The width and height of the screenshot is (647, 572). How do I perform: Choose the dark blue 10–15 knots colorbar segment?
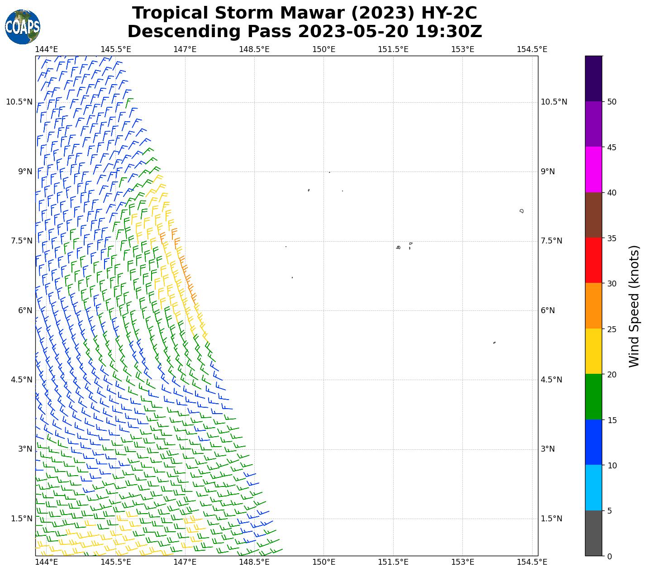click(593, 443)
